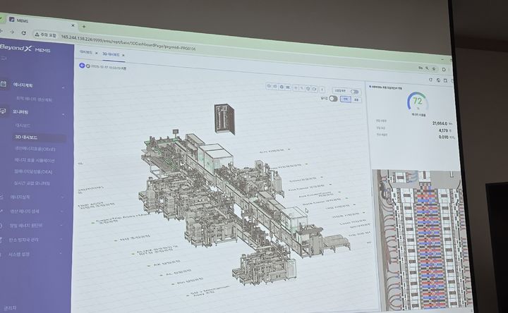Click the last icon in the 3D viewer toolbar
508x313 pixels.
[x=322, y=89]
